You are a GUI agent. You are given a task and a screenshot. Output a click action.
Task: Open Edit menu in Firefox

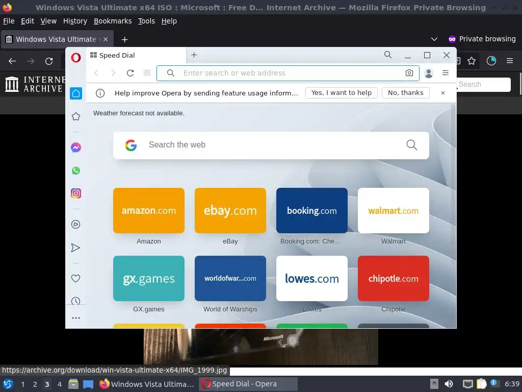pyautogui.click(x=28, y=21)
